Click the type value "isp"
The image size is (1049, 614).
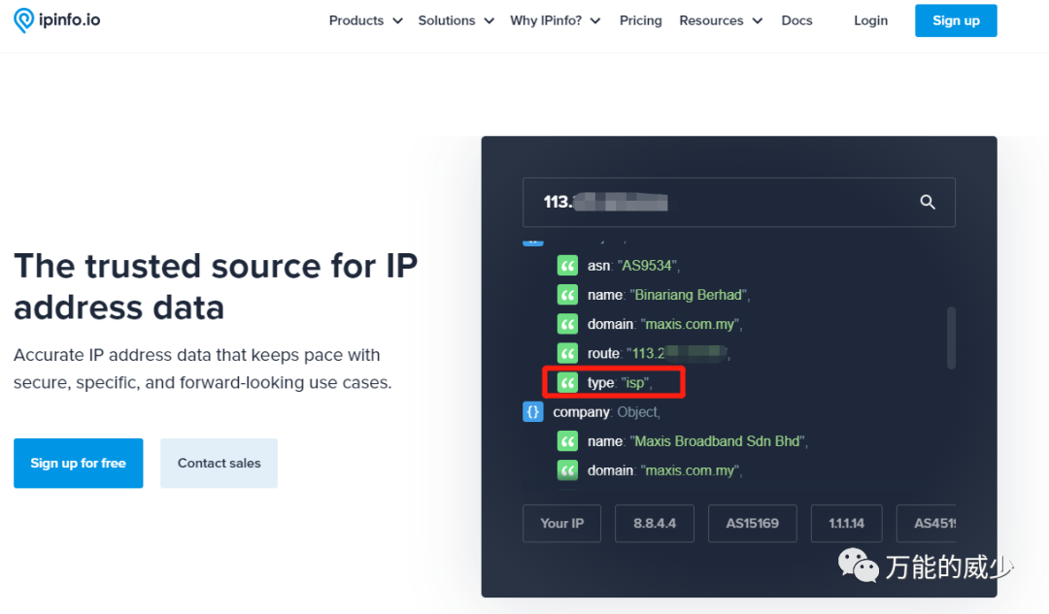point(636,383)
